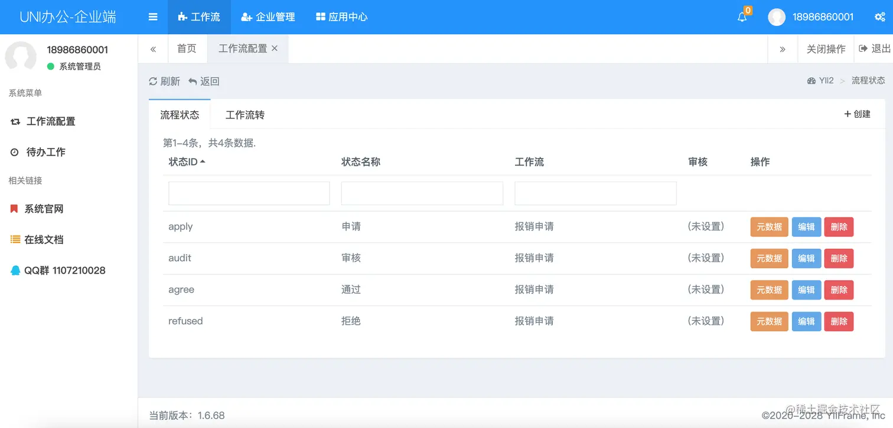This screenshot has width=893, height=428.
Task: Click the 创建 create button
Action: (x=857, y=114)
